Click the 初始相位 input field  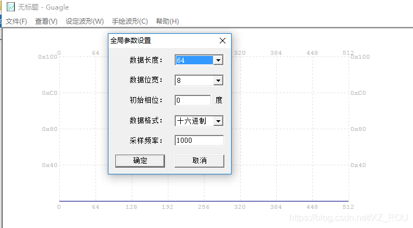click(193, 100)
